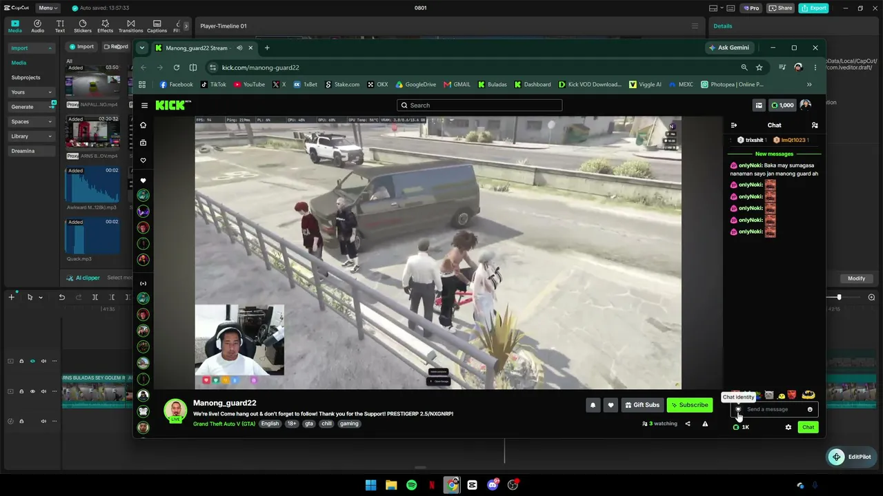
Task: Click the split tool icon in timeline
Action: pyautogui.click(x=95, y=298)
